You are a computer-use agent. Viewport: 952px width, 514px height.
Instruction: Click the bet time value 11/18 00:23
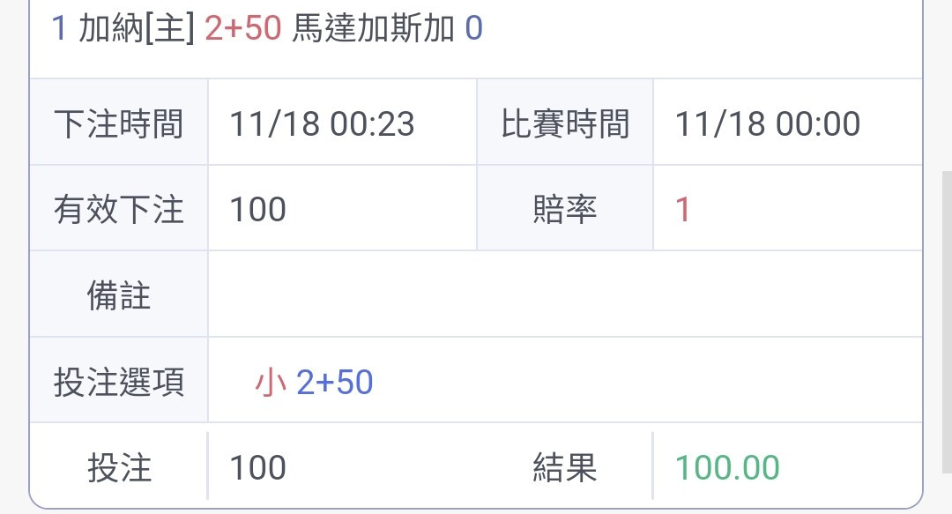tap(322, 124)
